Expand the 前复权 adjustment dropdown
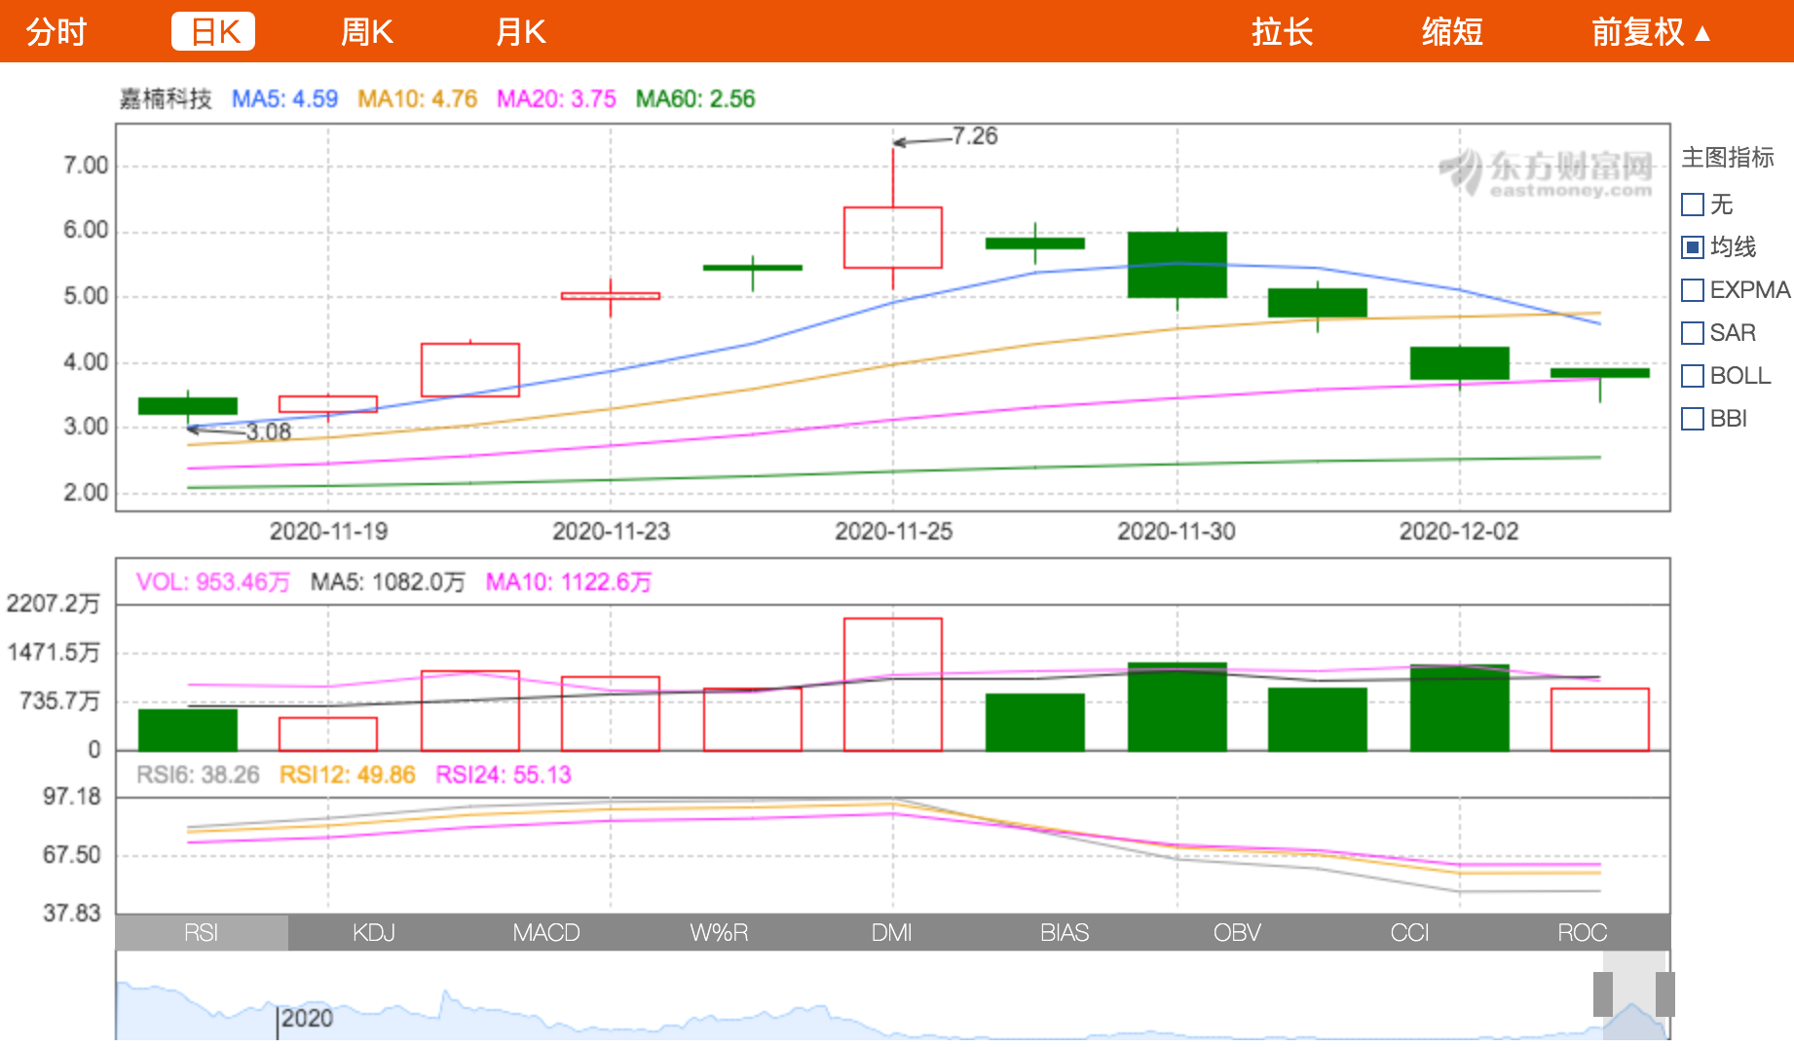The height and width of the screenshot is (1048, 1794). [1650, 32]
